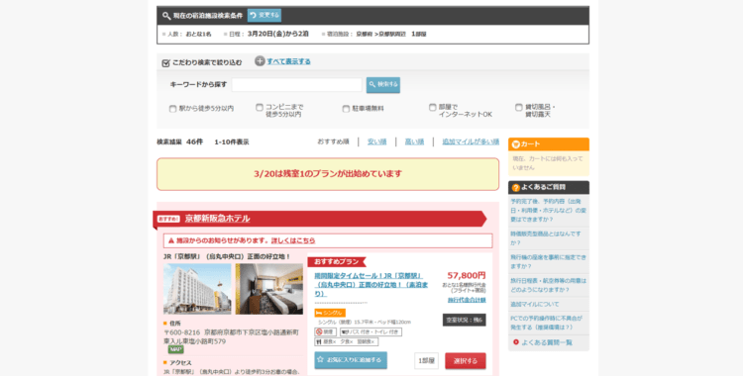This screenshot has width=743, height=376.
Task: View the hotel room interior thumbnail
Action: coord(269,289)
